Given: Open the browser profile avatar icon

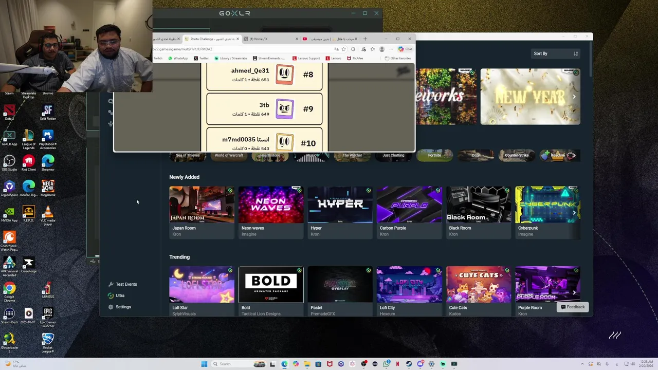Looking at the screenshot, I should 381,49.
